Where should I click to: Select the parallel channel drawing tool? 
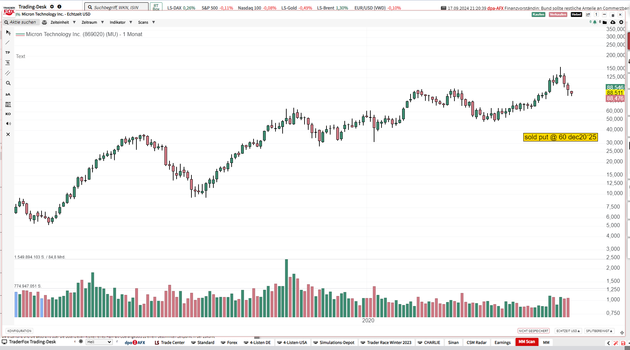[8, 73]
